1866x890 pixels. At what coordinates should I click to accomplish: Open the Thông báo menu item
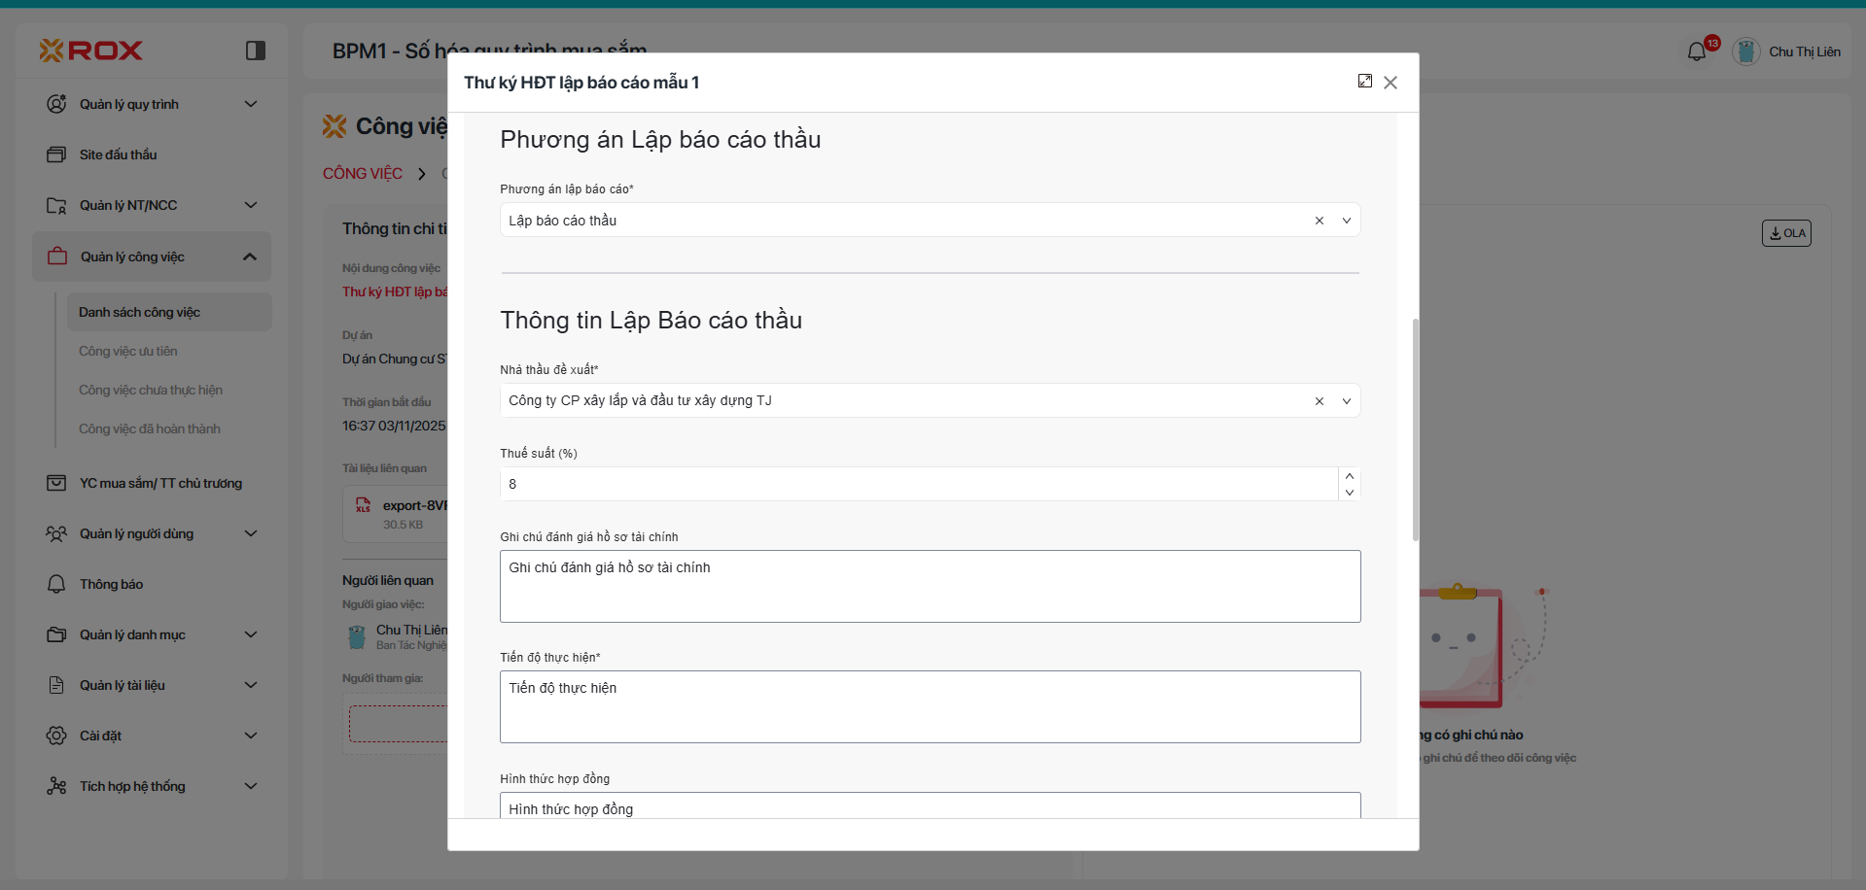111,584
